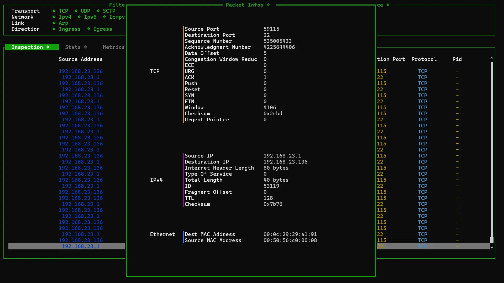Viewport: 504px width, 283px height.
Task: Click the packet table scrollbar thumb
Action: (492, 240)
